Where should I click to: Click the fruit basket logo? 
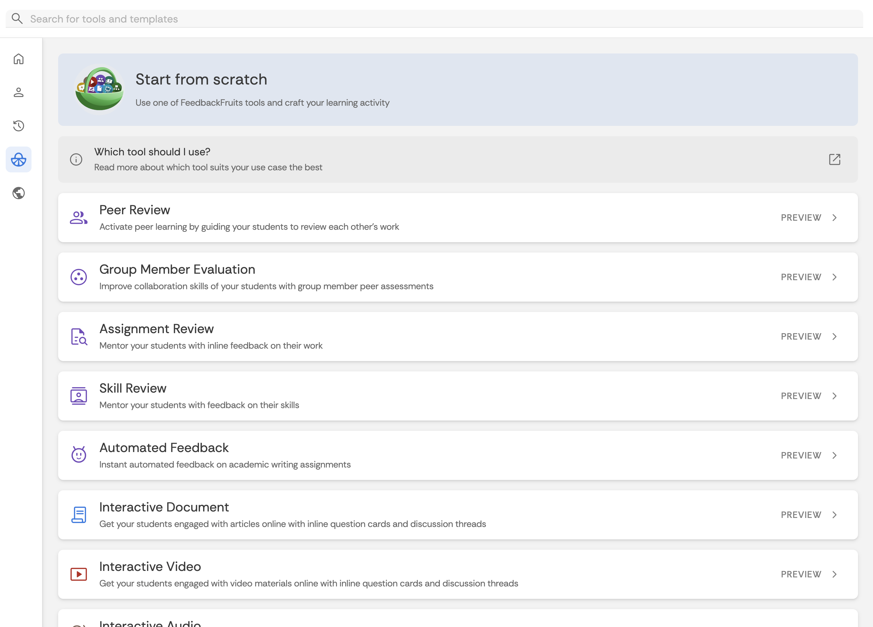[x=99, y=89]
